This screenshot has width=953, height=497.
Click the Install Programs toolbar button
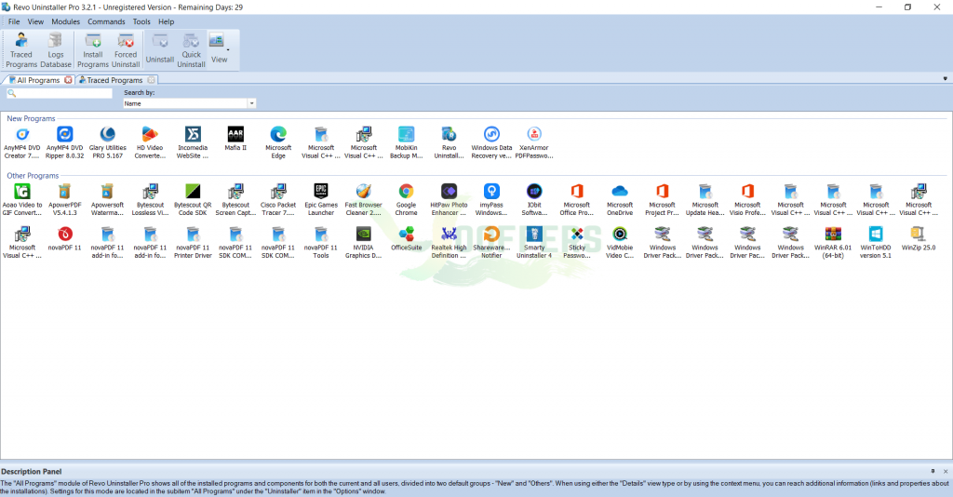(93, 50)
